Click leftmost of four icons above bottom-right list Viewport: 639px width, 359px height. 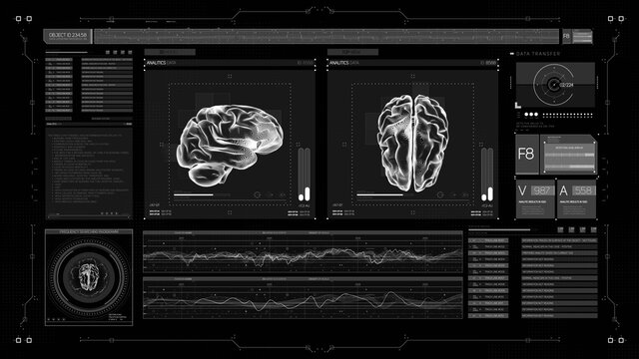click(x=561, y=230)
